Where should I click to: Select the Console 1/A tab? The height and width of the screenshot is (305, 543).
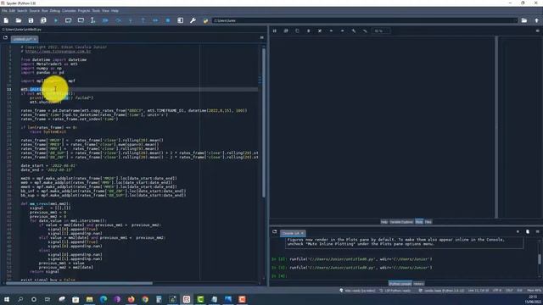coord(293,234)
